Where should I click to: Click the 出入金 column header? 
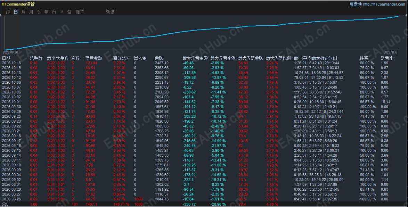click(140, 58)
